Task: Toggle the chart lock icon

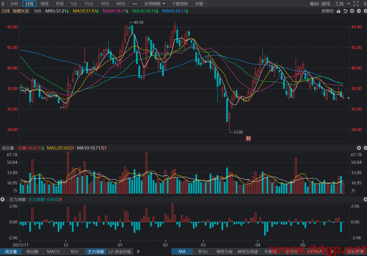Action: (x=338, y=11)
